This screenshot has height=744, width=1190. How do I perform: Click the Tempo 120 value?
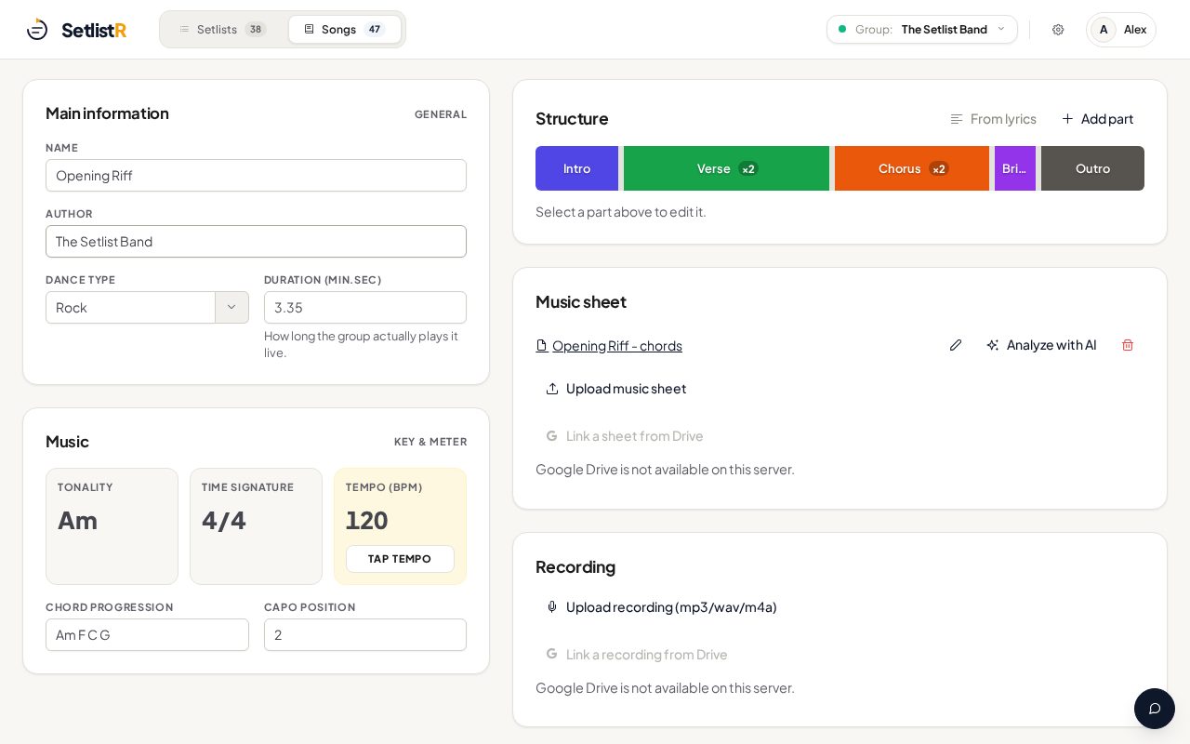pyautogui.click(x=367, y=520)
